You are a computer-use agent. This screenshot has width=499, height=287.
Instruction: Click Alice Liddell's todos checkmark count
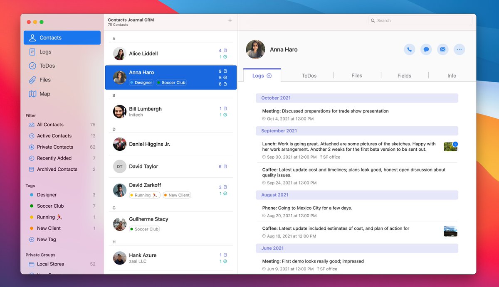point(225,57)
